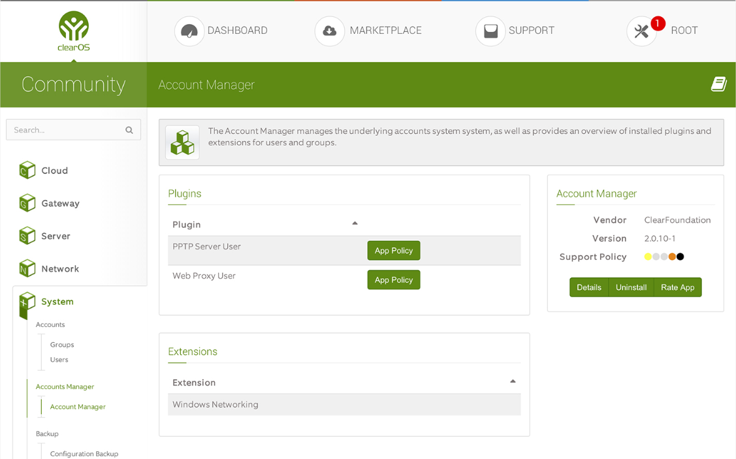Open the Support link
Screen dimensions: 736x459
coord(532,31)
